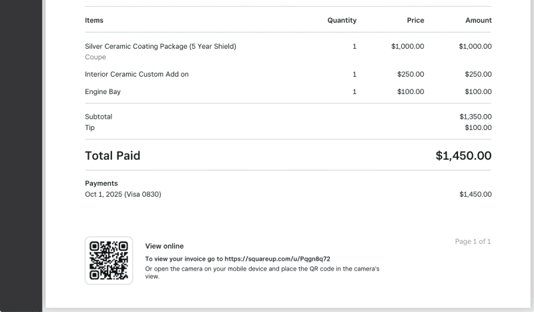Click the View online heading
The image size is (534, 312).
(x=164, y=246)
